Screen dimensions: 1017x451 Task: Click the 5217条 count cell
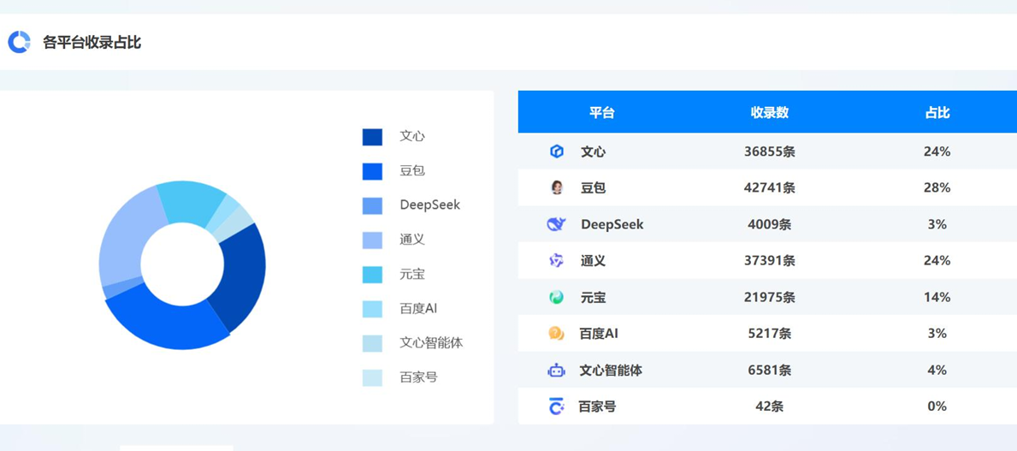click(x=770, y=334)
